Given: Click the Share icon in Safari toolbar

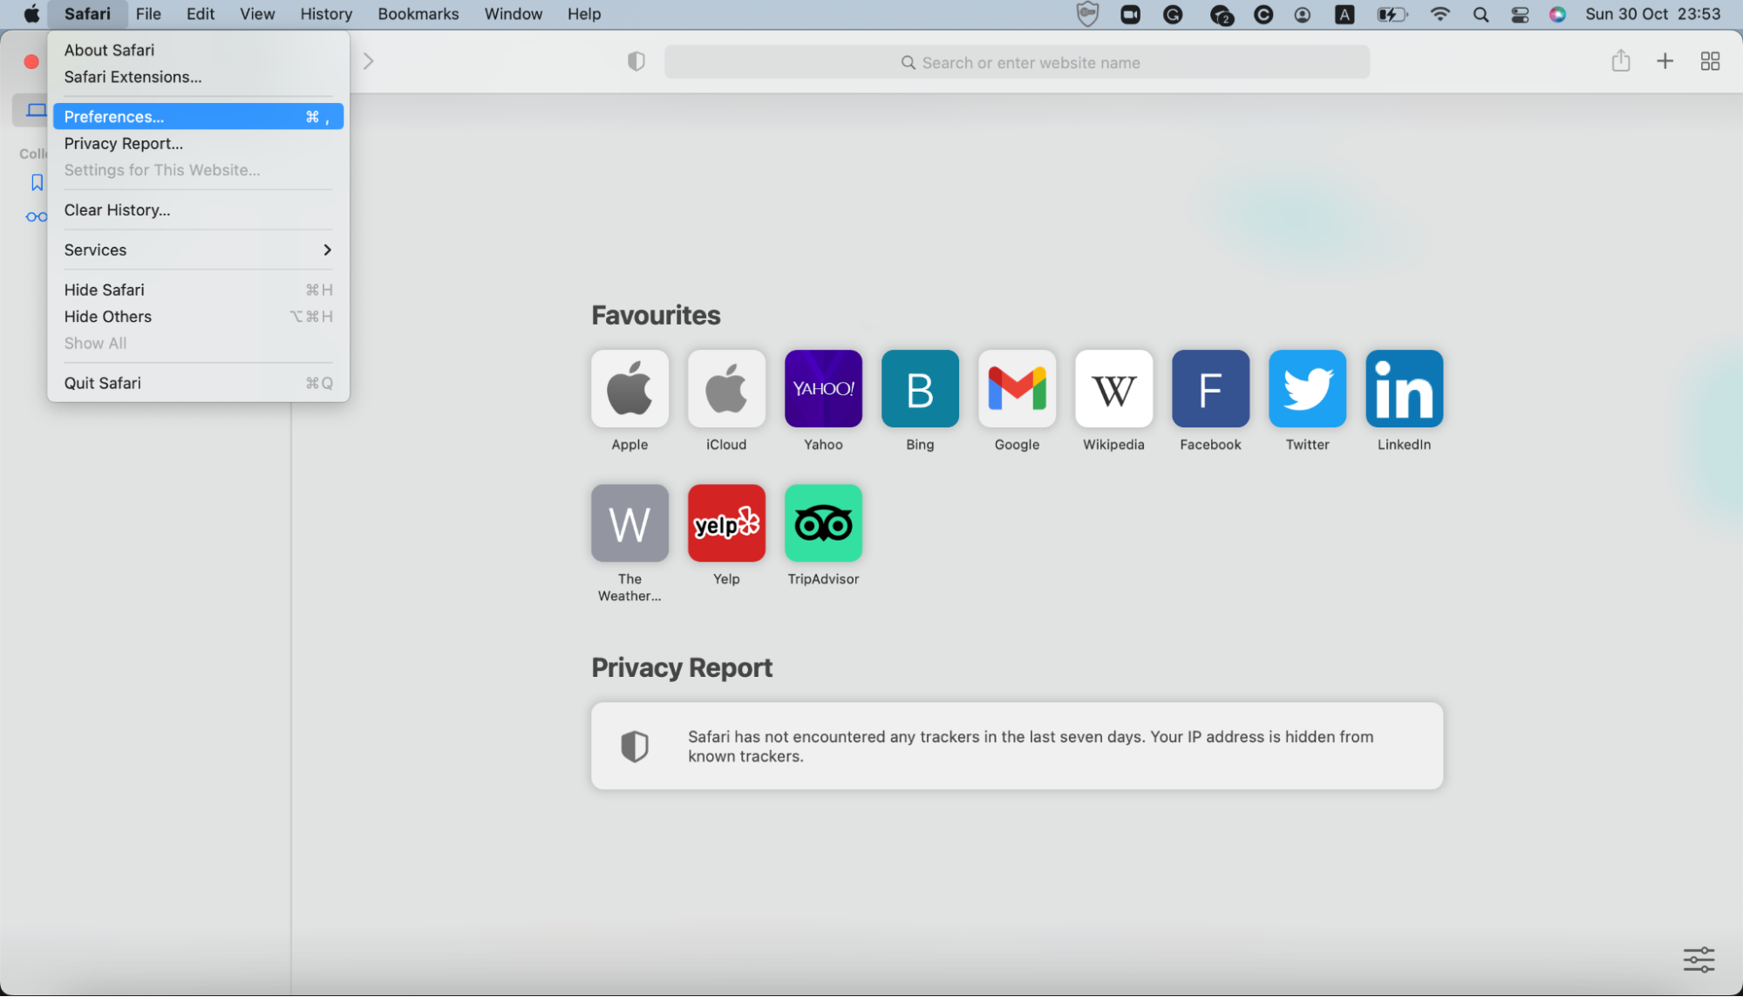Looking at the screenshot, I should 1621,61.
